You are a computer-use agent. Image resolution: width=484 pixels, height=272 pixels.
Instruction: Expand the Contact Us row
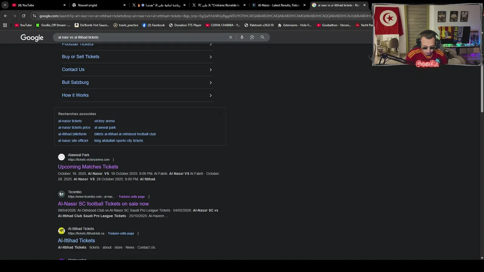138,70
